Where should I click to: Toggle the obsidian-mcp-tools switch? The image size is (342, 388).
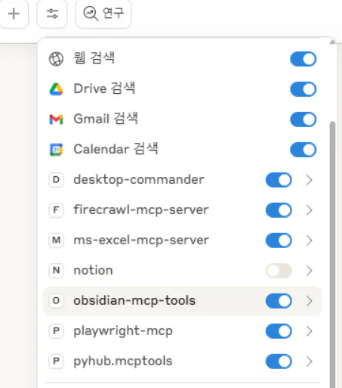279,301
